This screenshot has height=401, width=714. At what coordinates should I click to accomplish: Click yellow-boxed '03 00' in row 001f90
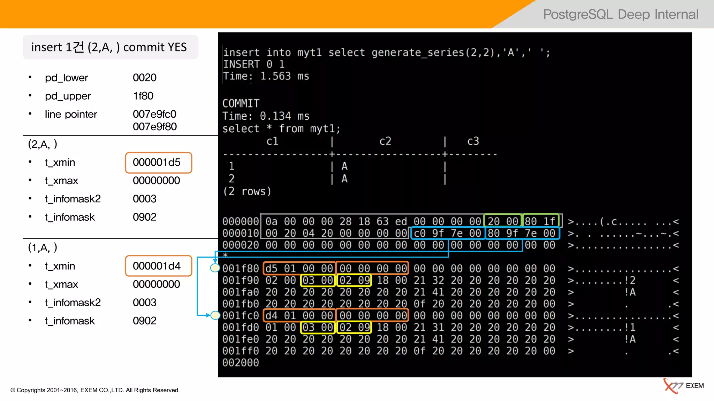coord(318,280)
